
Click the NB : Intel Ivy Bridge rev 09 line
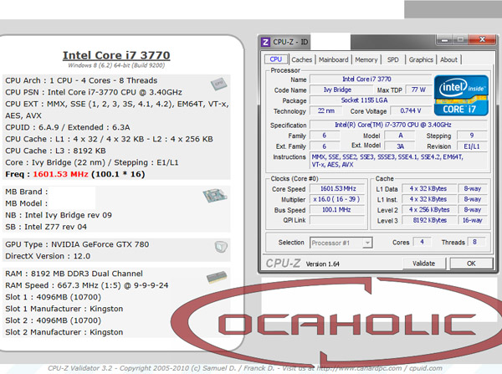pos(59,215)
